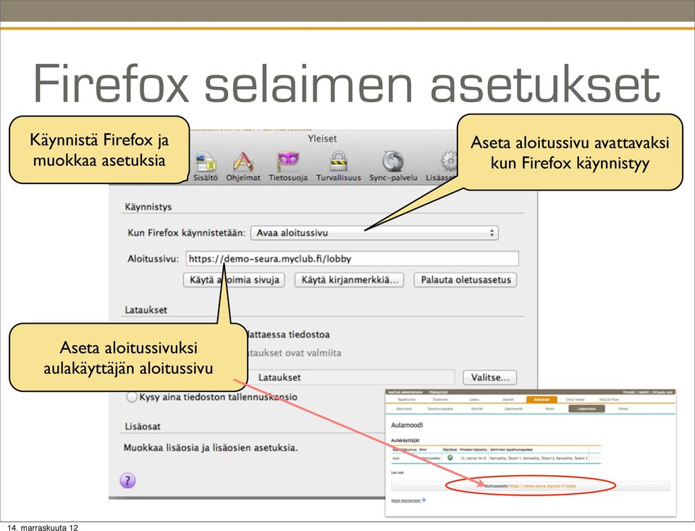Select the Jäsenkentät sub-tab in myClub
This screenshot has width=695, height=531.
pos(513,409)
